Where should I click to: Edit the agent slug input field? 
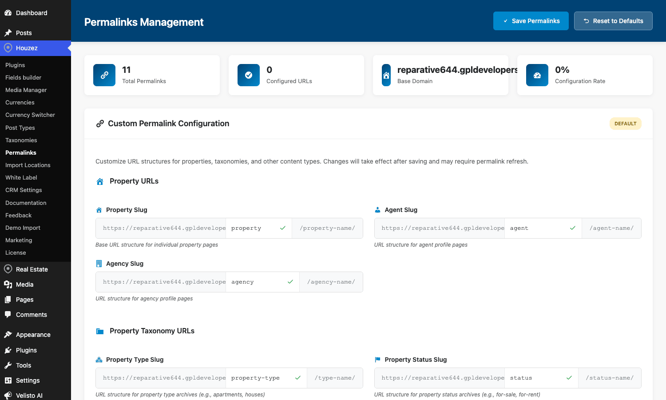[x=543, y=228]
